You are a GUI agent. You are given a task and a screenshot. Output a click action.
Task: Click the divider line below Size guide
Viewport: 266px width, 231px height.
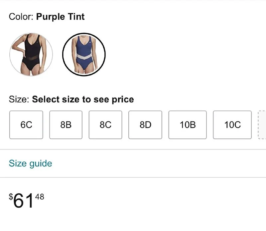click(x=133, y=177)
